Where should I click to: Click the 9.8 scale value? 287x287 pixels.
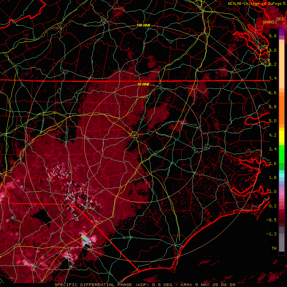[x=273, y=36]
